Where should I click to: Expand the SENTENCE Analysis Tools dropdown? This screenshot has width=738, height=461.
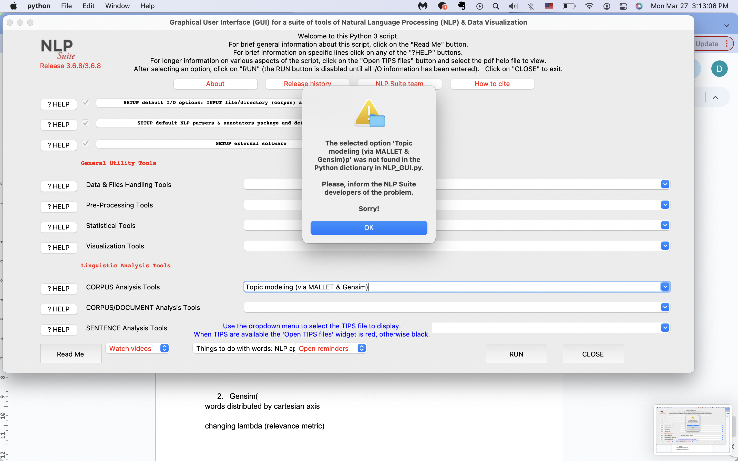[x=665, y=328]
